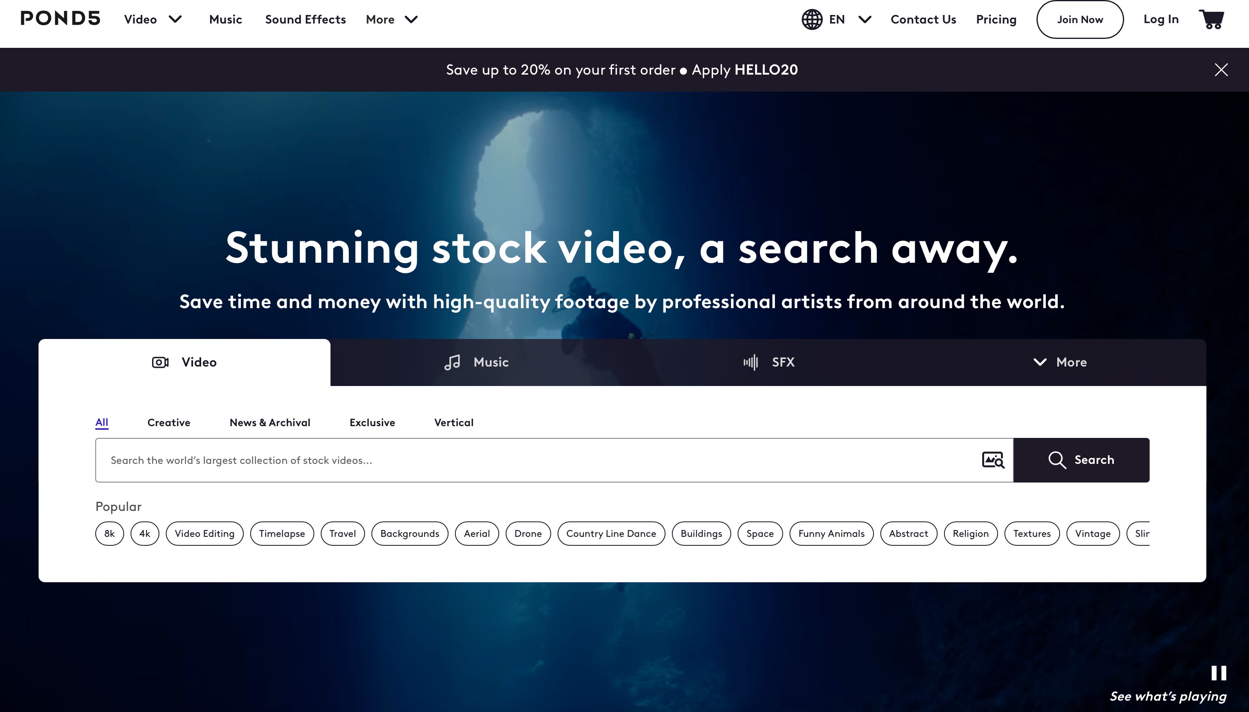Viewport: 1249px width, 712px height.
Task: Click the Join Now button
Action: click(x=1079, y=19)
